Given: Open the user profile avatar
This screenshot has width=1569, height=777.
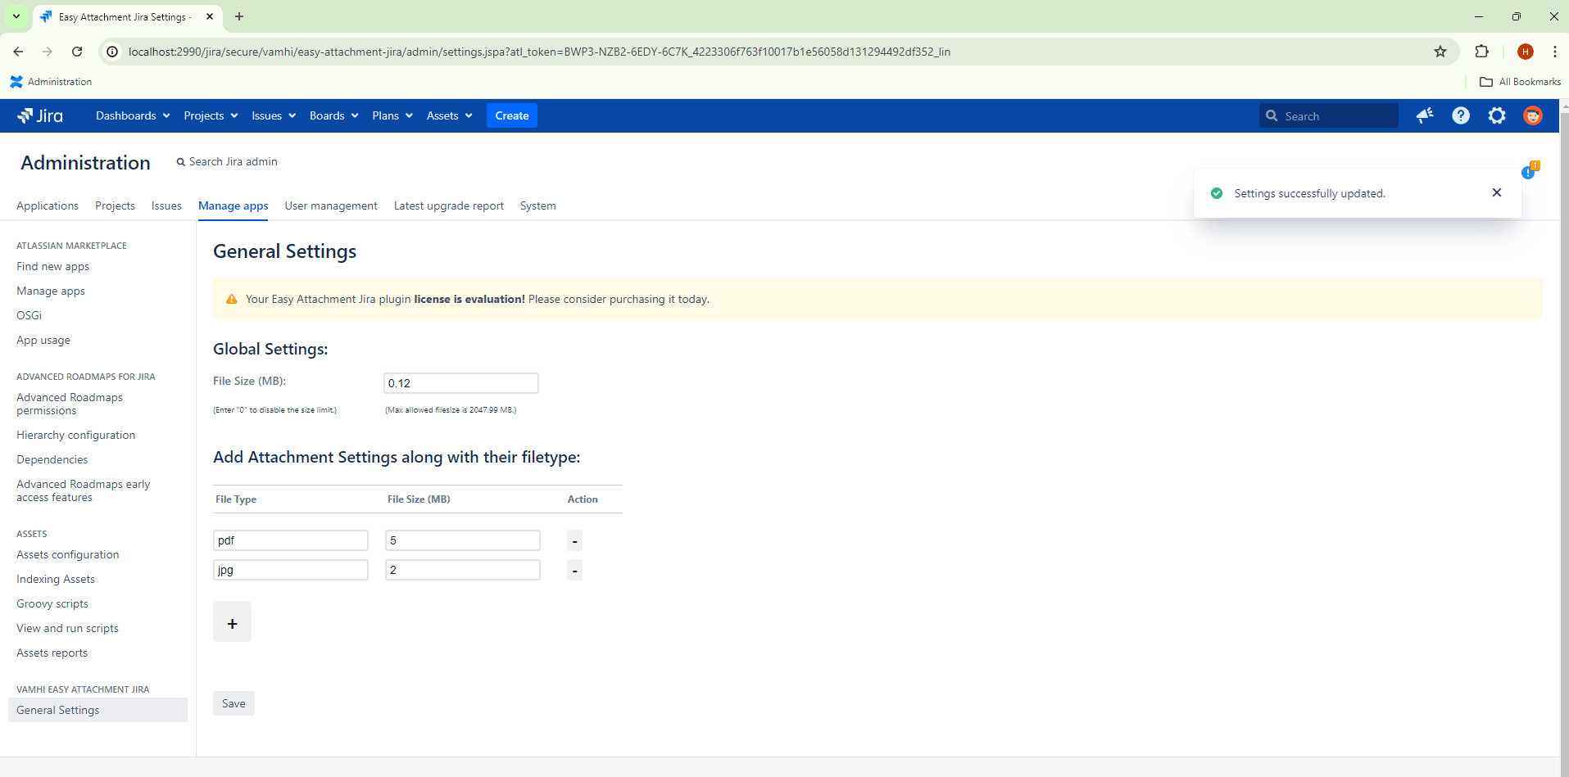Looking at the screenshot, I should pyautogui.click(x=1532, y=115).
